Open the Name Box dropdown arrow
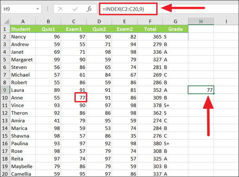Image resolution: width=239 pixels, height=177 pixels. pyautogui.click(x=38, y=9)
